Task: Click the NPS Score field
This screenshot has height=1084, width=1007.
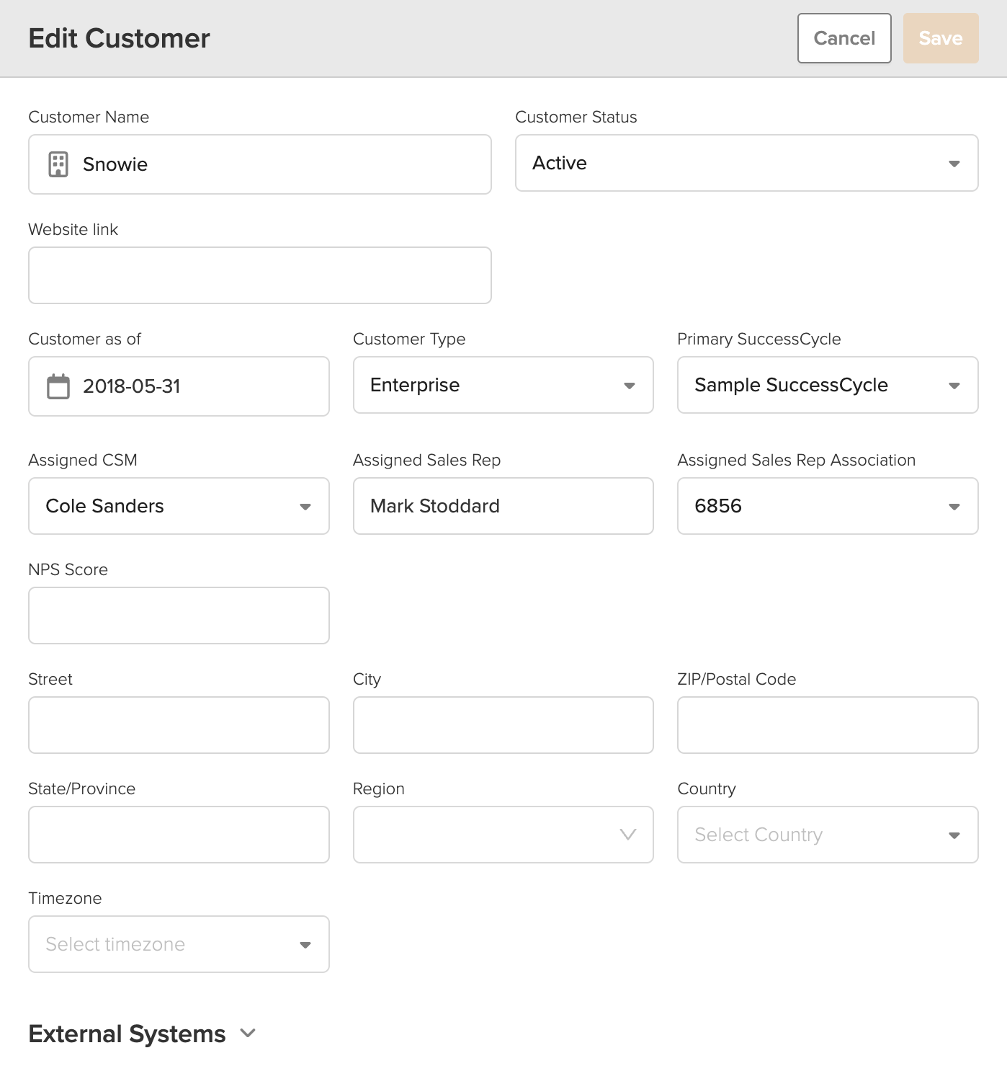Action: click(179, 616)
